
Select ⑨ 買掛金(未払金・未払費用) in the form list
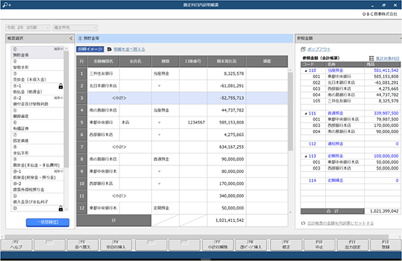tap(37, 162)
